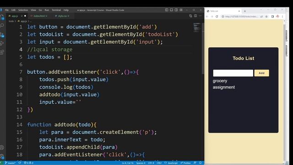Click the '//local storage' comment on line 4

(50, 49)
